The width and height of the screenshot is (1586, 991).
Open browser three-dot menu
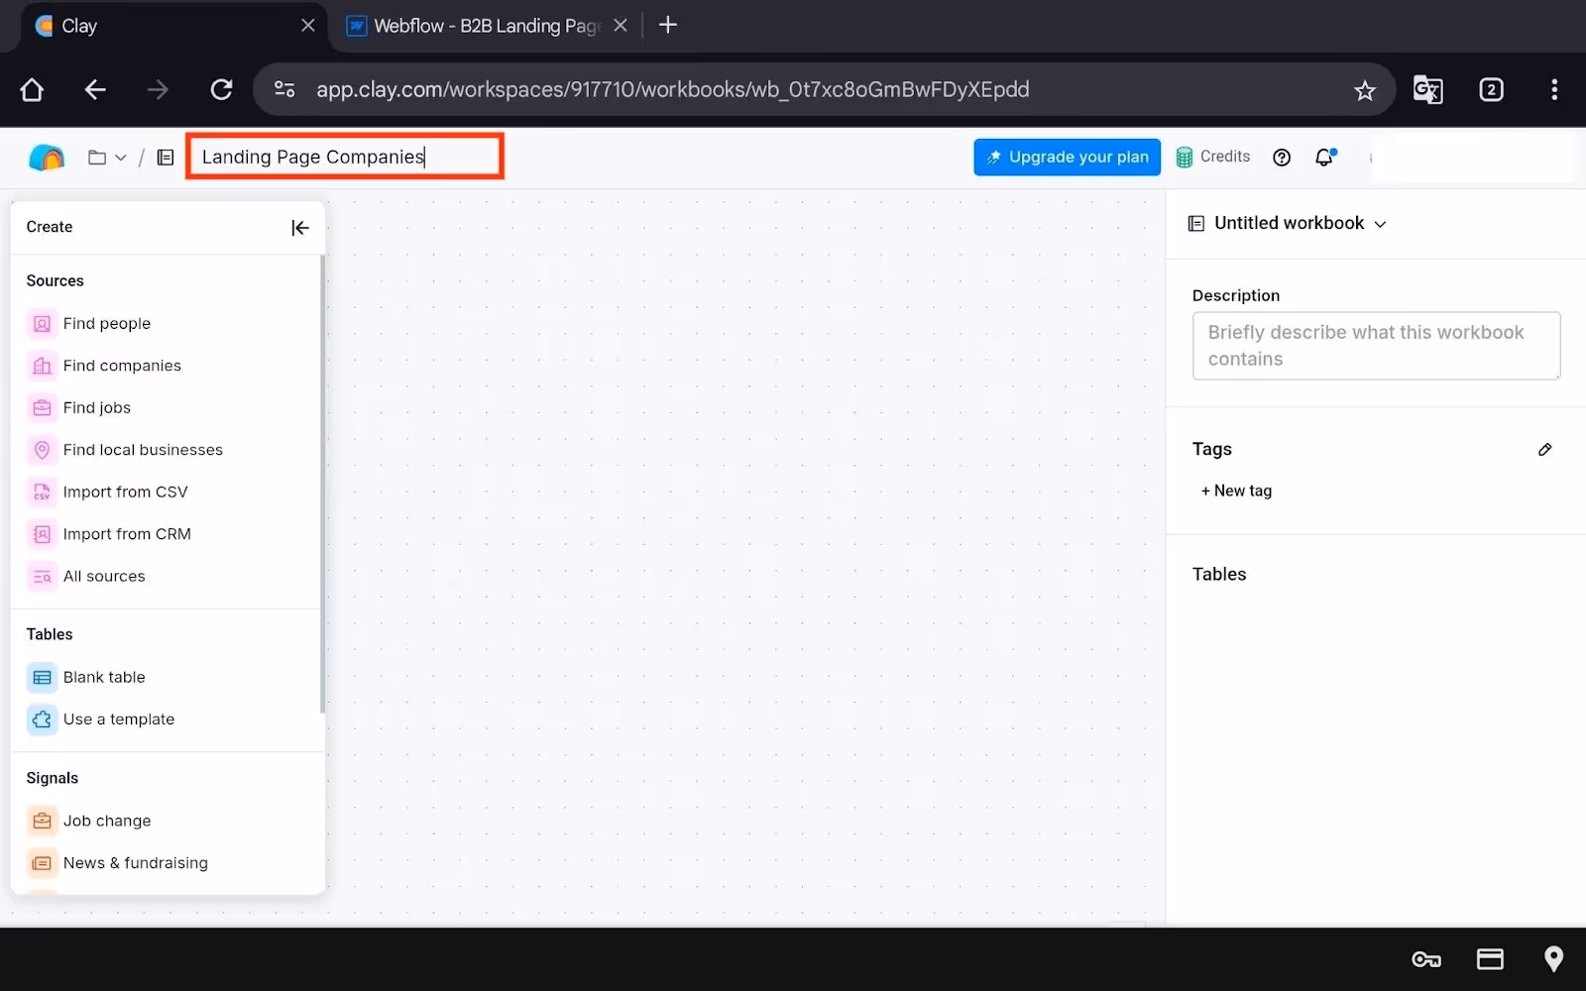1554,90
